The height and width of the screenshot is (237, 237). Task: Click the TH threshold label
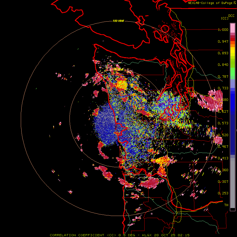[x=226, y=205]
